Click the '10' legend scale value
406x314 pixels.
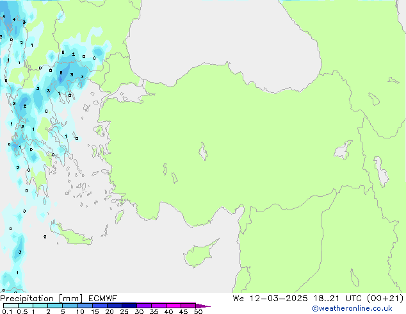coord(80,311)
